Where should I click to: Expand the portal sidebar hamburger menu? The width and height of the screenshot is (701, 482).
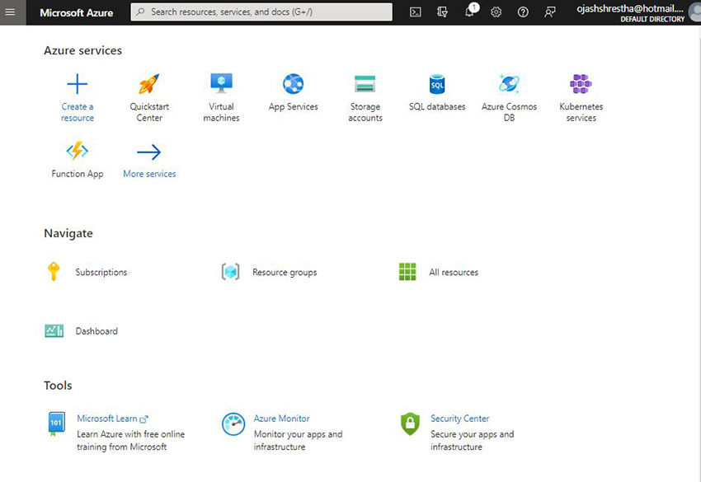11,12
